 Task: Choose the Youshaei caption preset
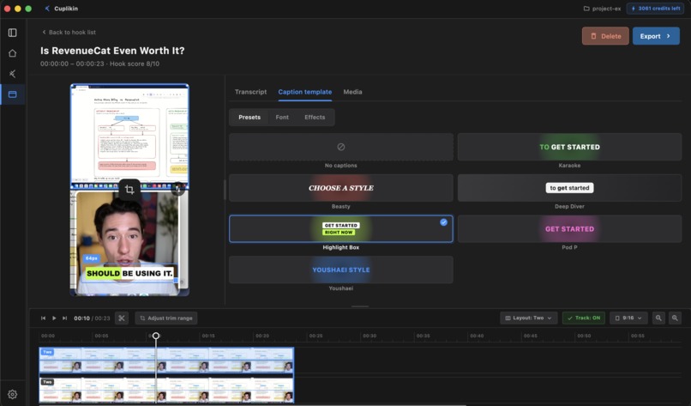(341, 270)
